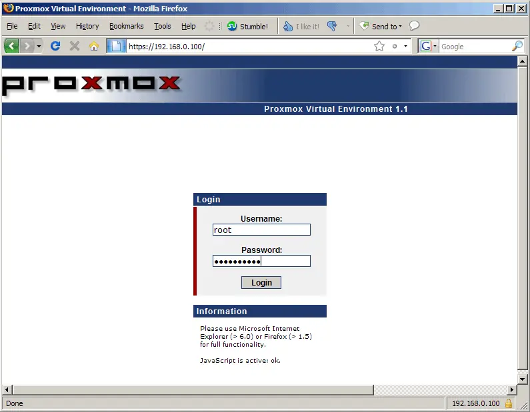Click the page identity icon in address bar
The height and width of the screenshot is (412, 530).
pyautogui.click(x=116, y=46)
